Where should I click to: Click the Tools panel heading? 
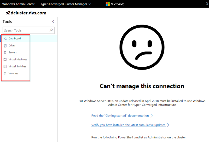tap(7, 22)
